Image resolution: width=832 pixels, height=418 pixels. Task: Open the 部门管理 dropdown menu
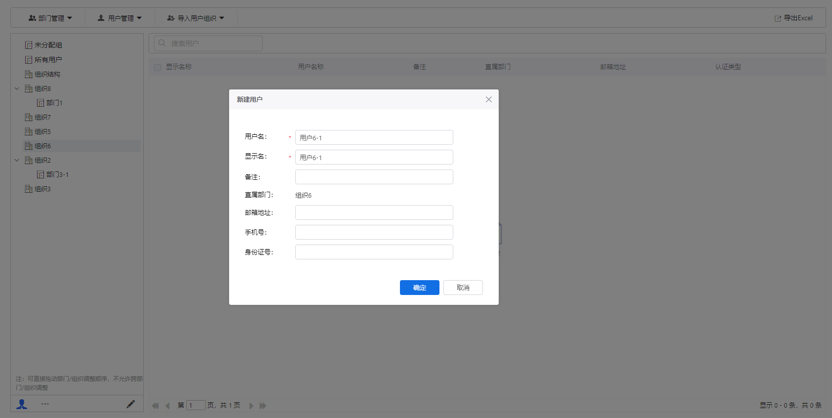point(50,18)
